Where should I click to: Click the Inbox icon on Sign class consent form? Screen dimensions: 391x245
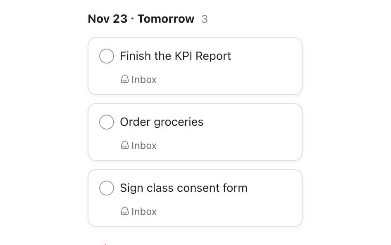tap(125, 211)
